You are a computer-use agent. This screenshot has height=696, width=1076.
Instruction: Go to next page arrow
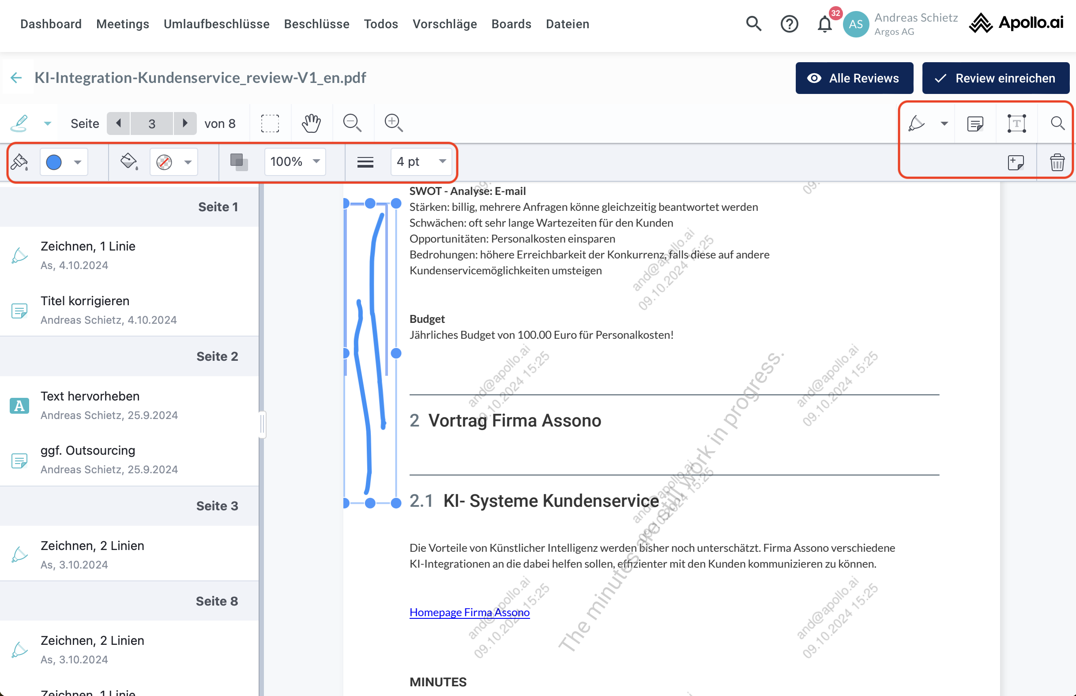(184, 123)
